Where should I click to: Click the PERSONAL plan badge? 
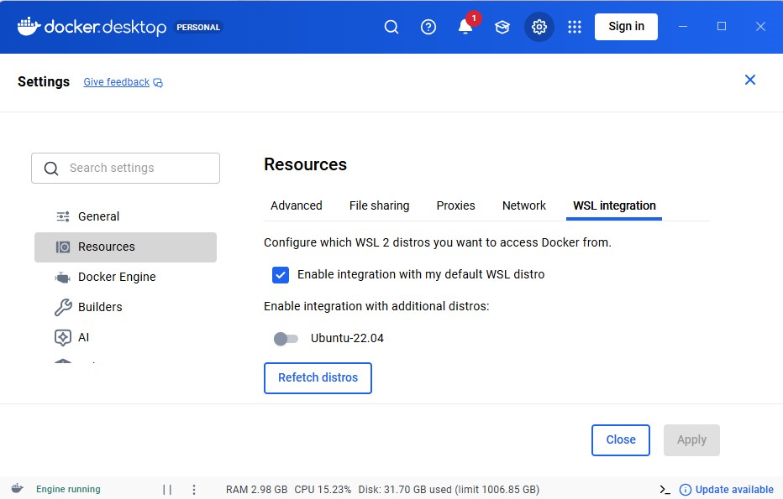coord(198,28)
